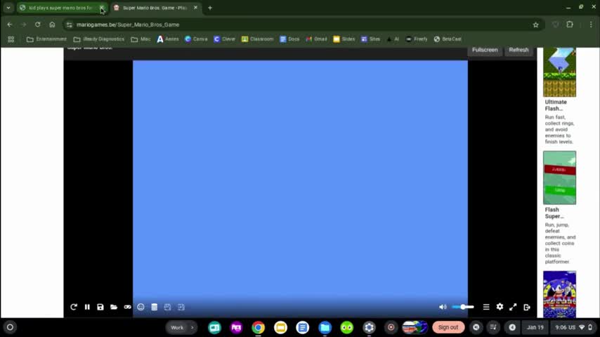Restart the game with the emulator restart icon
The height and width of the screenshot is (337, 600).
tap(73, 307)
